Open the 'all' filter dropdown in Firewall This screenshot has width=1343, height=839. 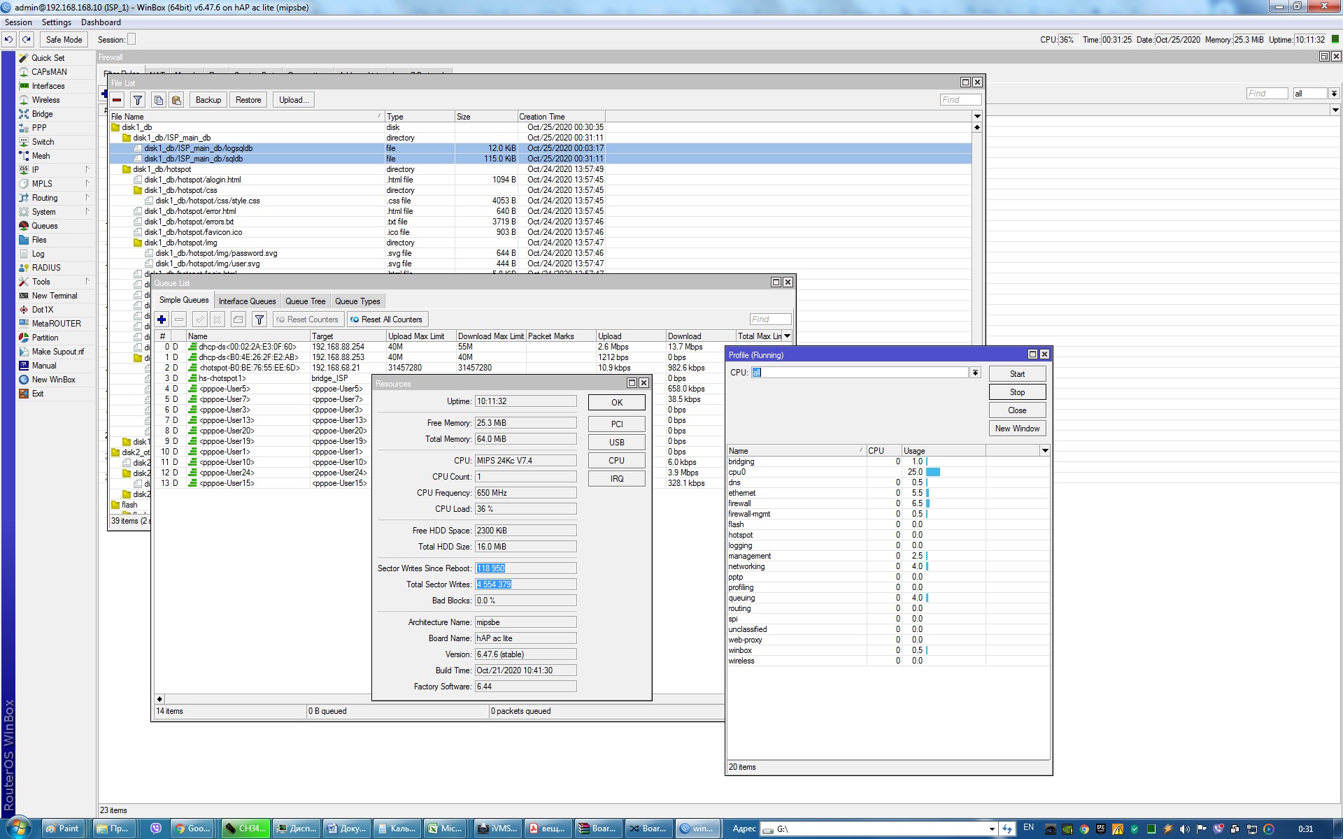click(1334, 94)
